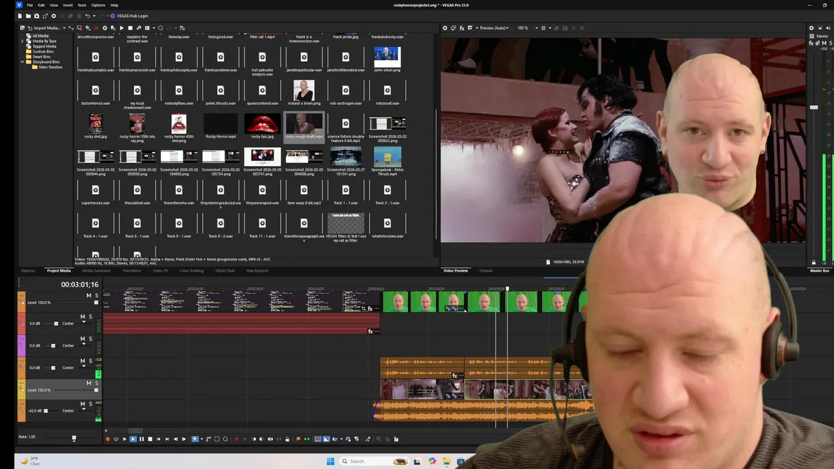834x469 pixels.
Task: Save the project with the disk icon
Action: (36, 16)
